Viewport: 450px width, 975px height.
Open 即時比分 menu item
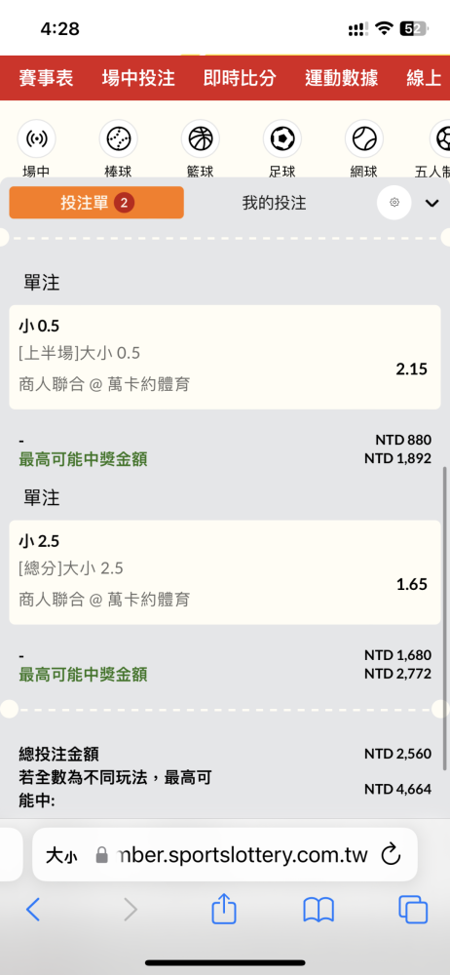coord(240,78)
